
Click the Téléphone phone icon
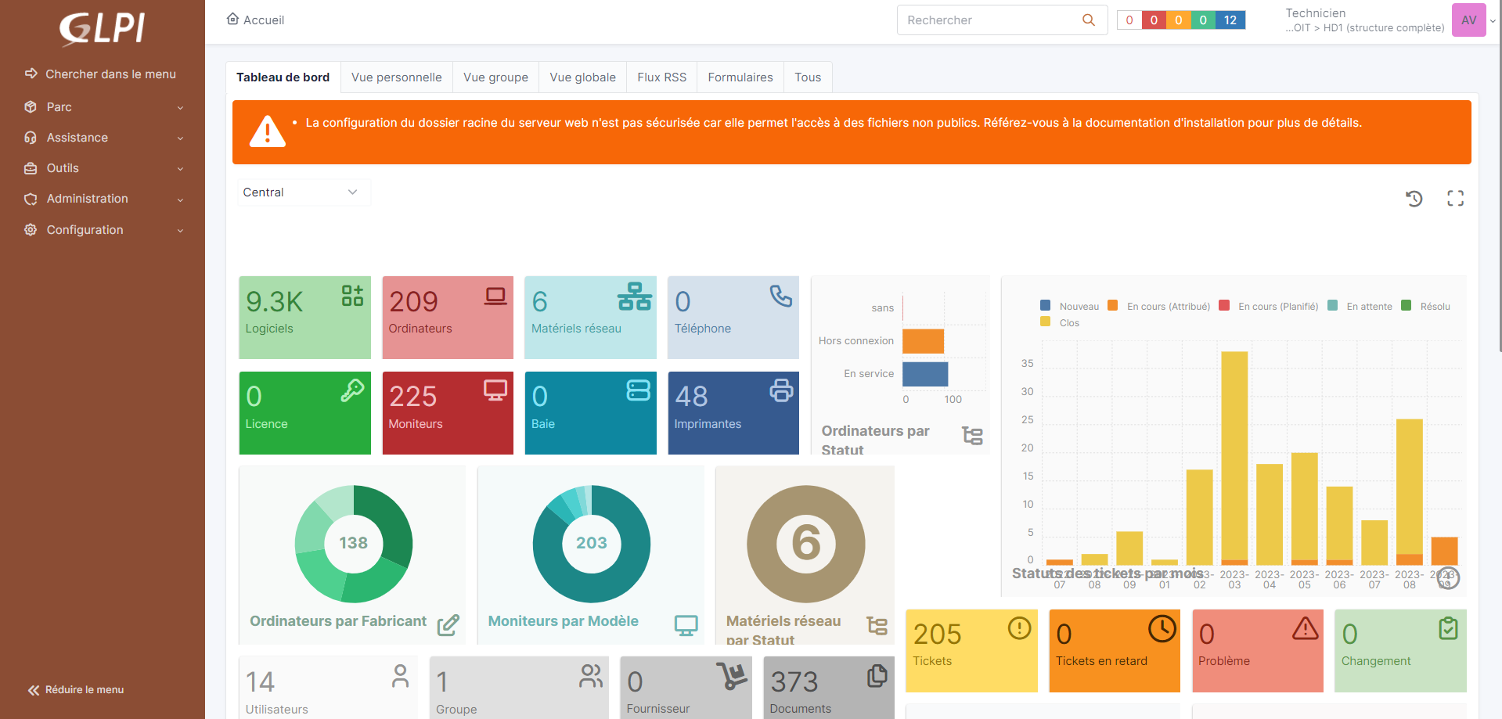click(780, 296)
